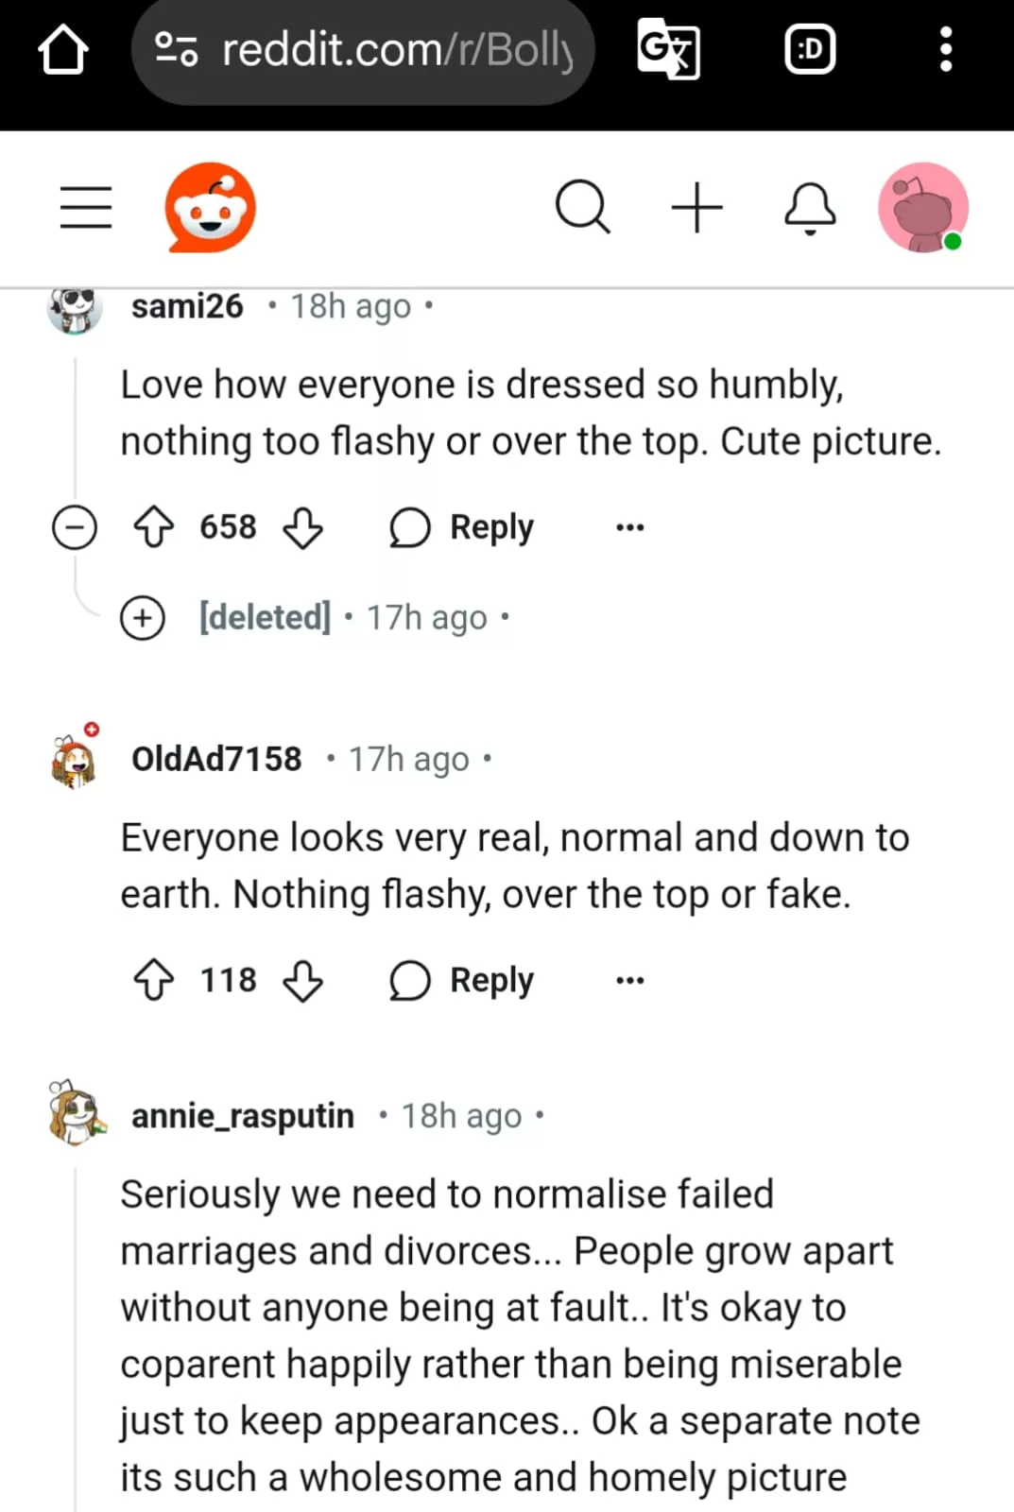Open the Google Translate page icon

[668, 50]
